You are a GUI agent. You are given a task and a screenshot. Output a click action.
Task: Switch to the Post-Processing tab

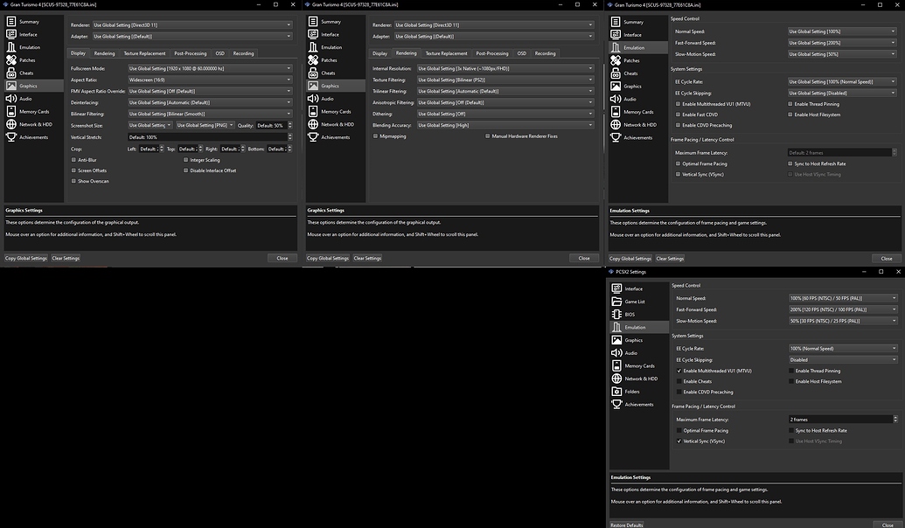190,53
